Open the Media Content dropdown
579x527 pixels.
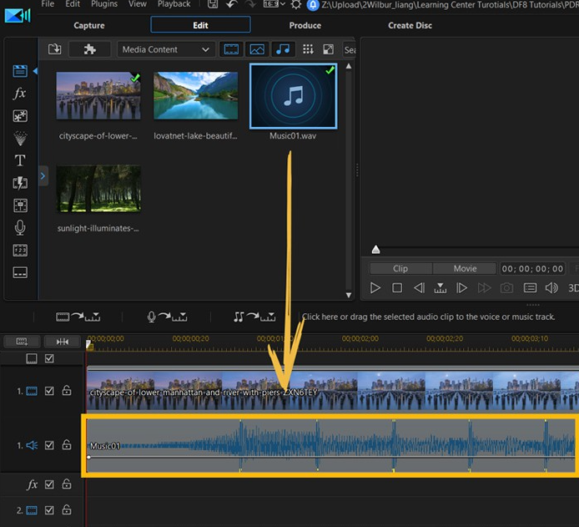click(166, 49)
